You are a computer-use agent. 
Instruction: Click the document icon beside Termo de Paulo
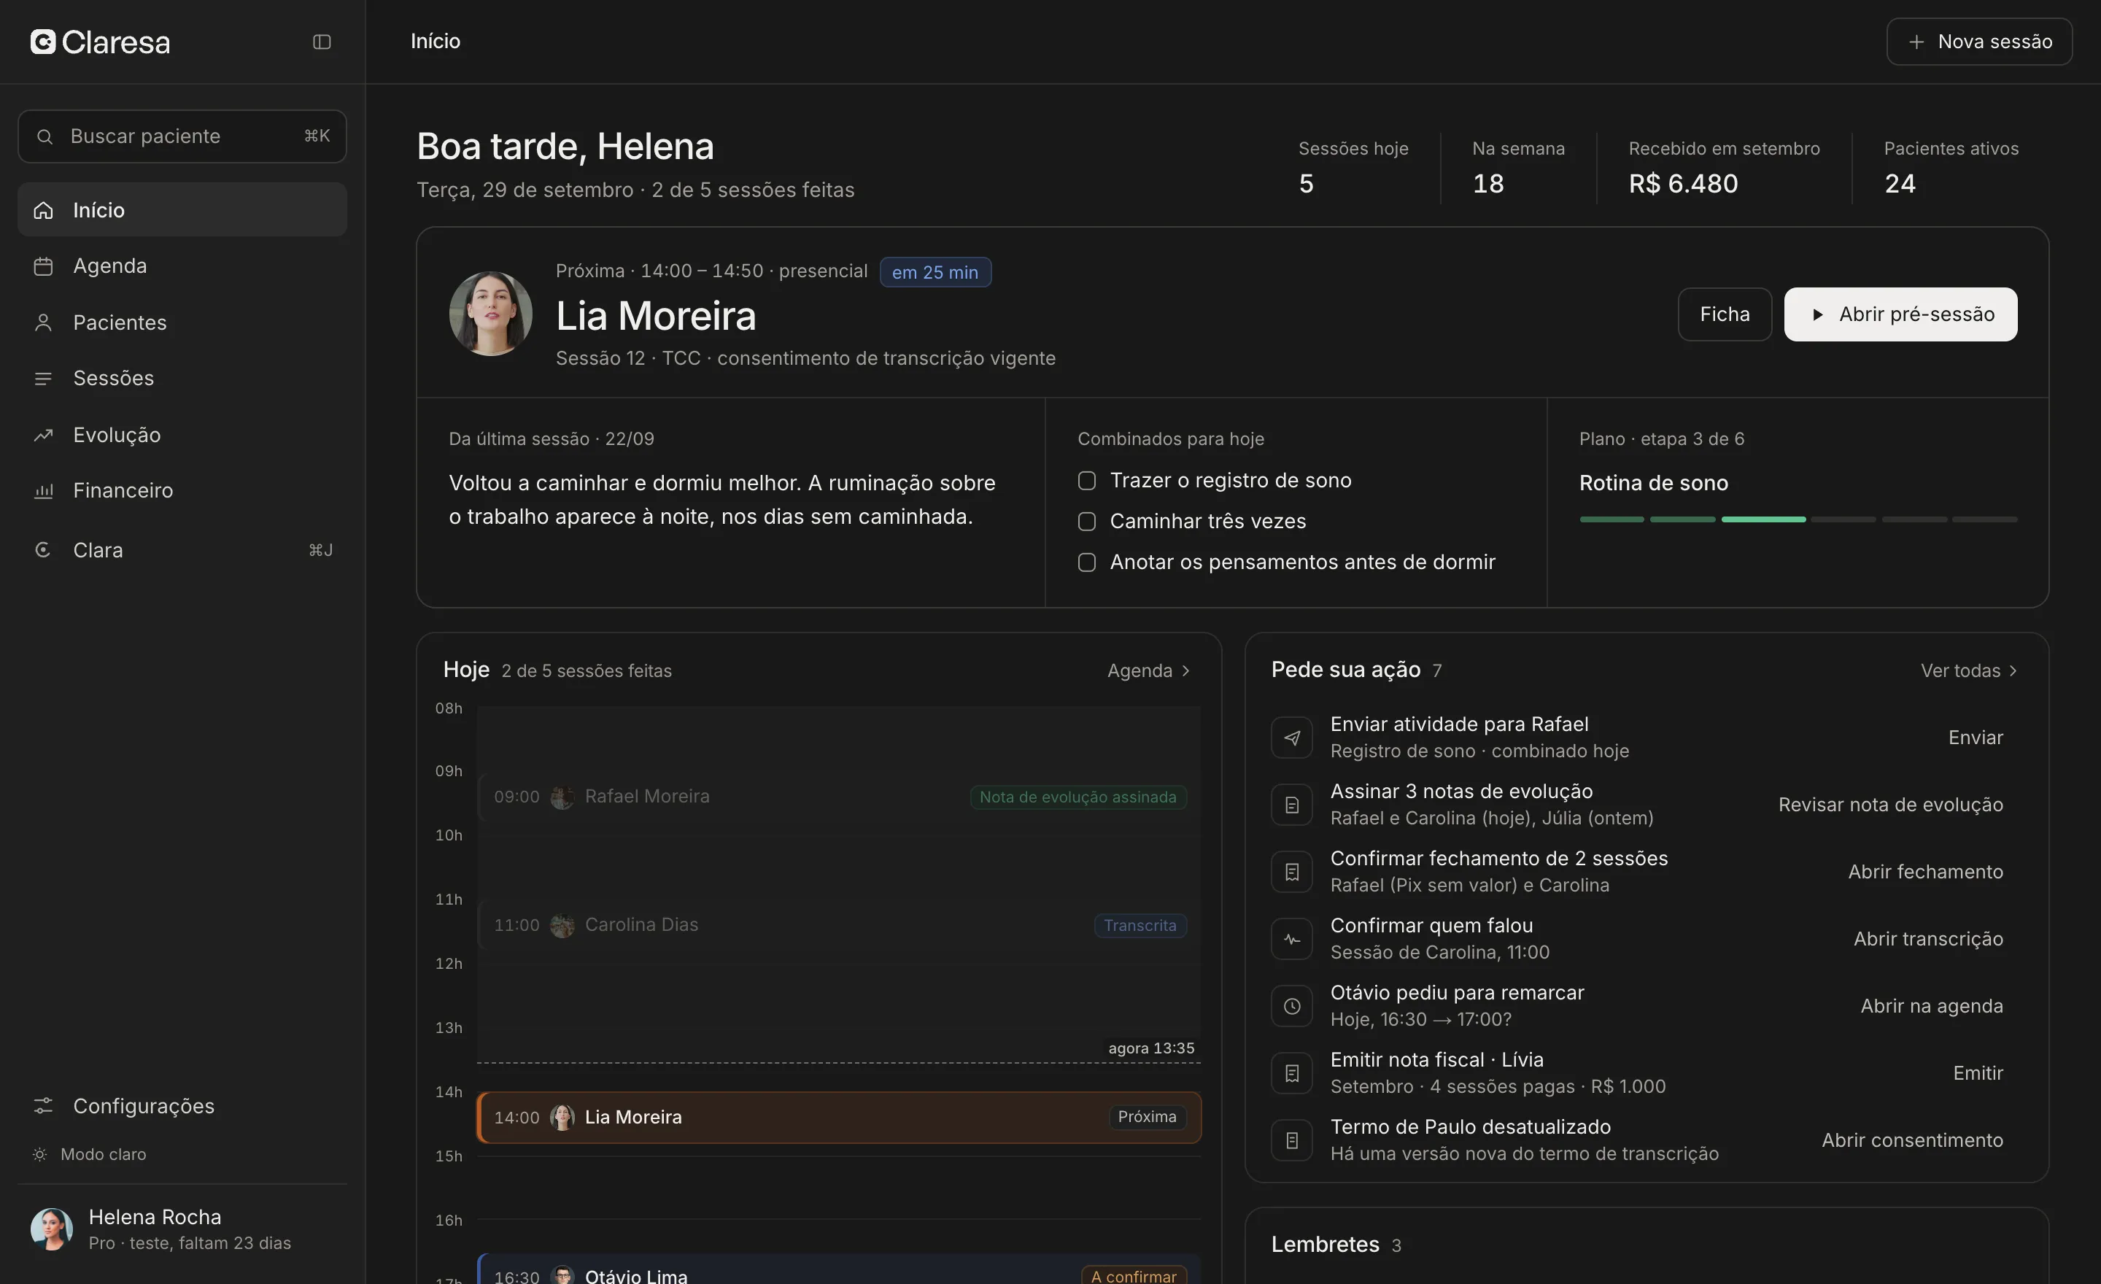(x=1292, y=1140)
